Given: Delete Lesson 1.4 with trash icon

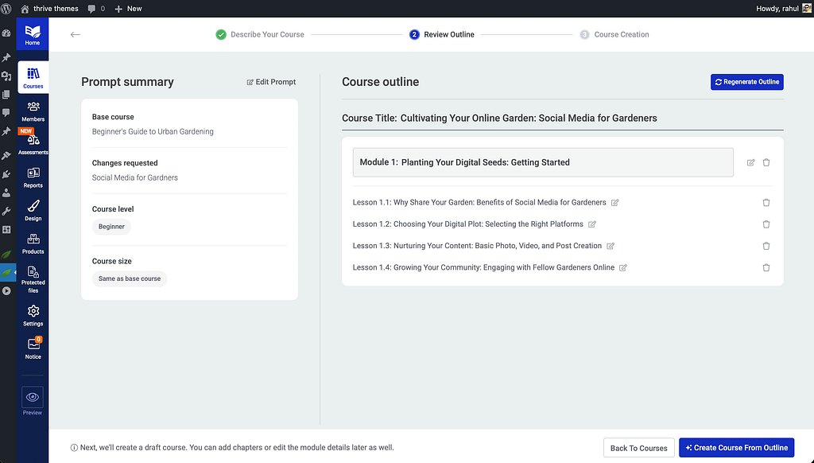Looking at the screenshot, I should tap(766, 268).
